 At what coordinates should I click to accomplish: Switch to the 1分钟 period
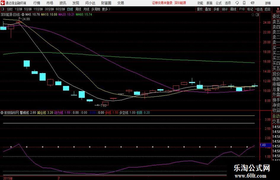[x=18, y=9]
